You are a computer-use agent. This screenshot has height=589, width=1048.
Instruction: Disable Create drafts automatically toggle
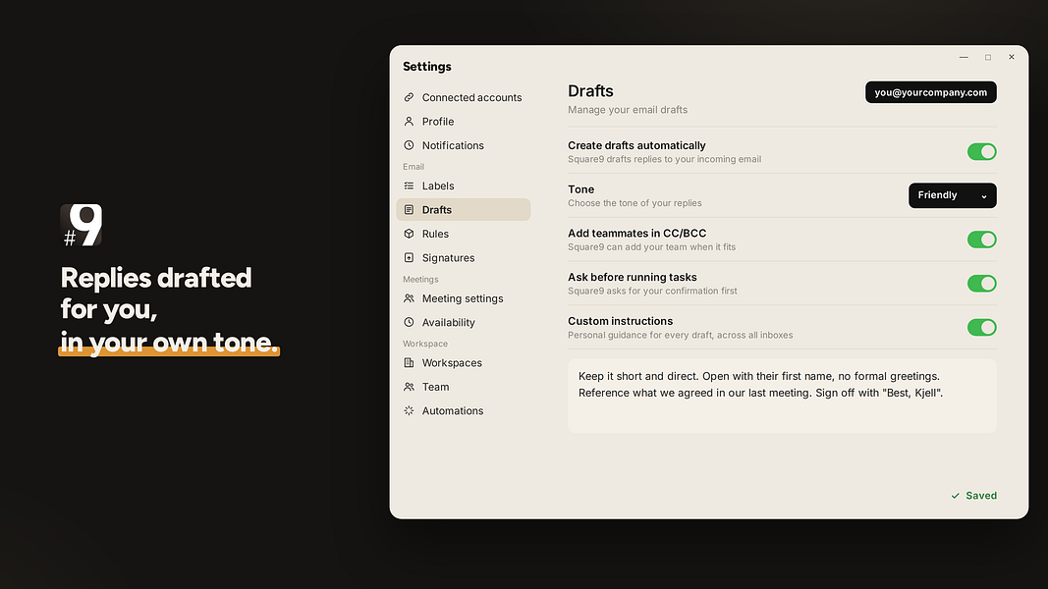point(982,151)
